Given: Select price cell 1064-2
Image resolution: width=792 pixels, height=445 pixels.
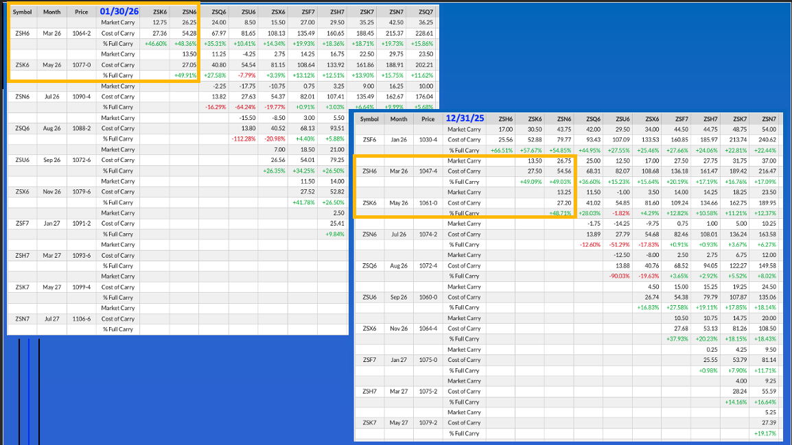Looking at the screenshot, I should [x=81, y=34].
